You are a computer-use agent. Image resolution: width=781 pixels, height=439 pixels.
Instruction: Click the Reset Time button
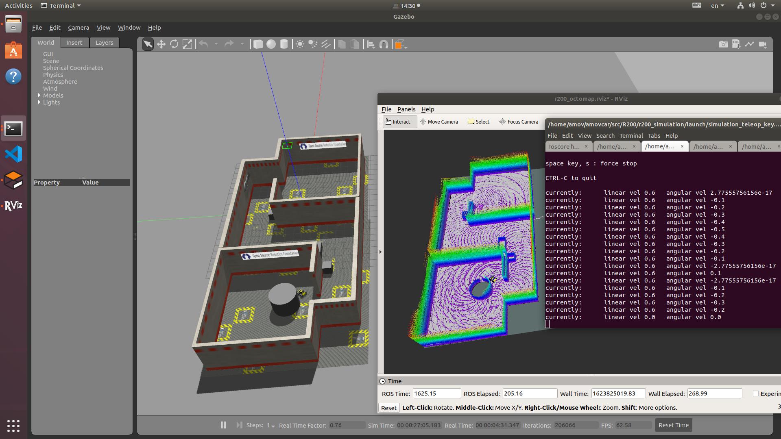point(674,425)
